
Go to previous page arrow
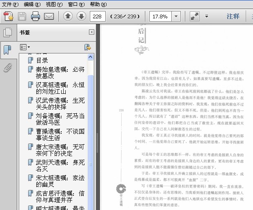68,16
